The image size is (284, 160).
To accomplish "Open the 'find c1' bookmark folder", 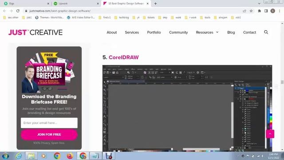I will 105,17.
